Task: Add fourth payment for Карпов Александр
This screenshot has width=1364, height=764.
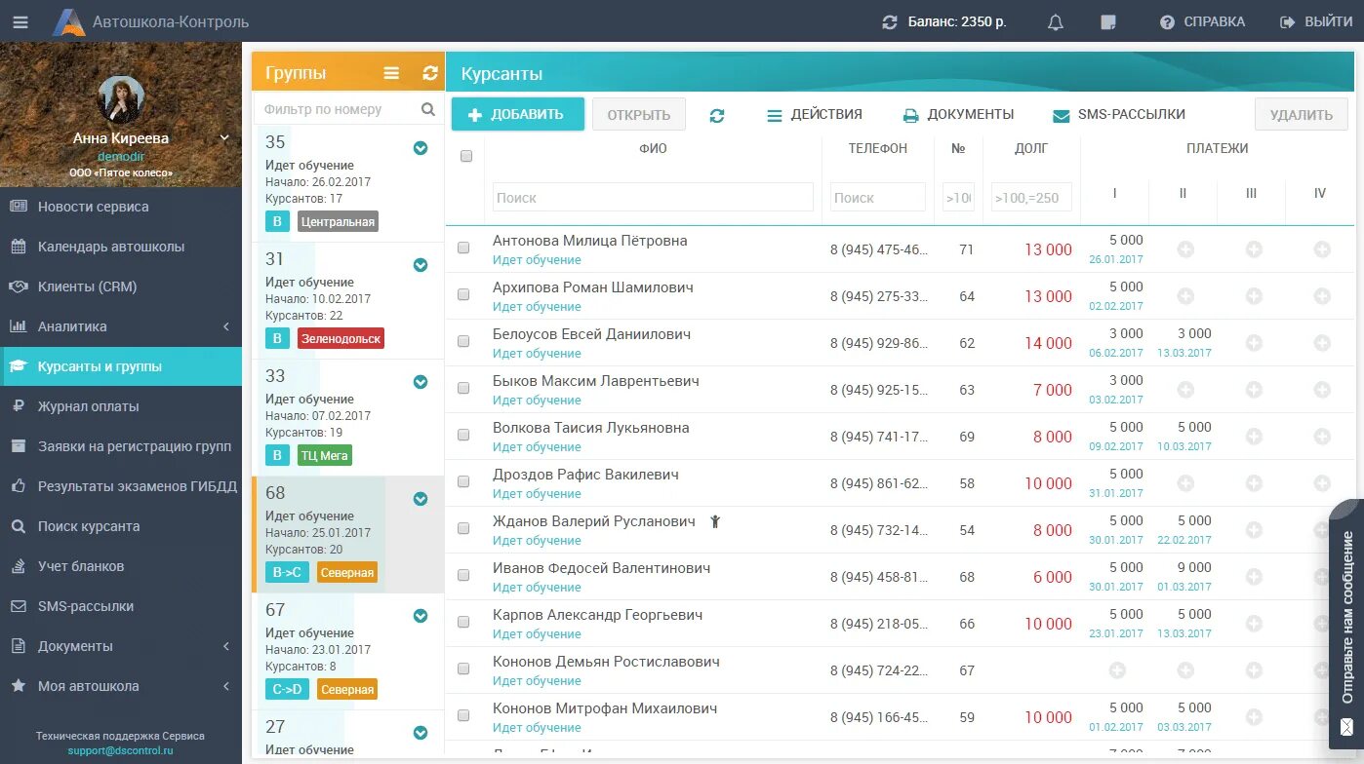Action: [x=1322, y=624]
